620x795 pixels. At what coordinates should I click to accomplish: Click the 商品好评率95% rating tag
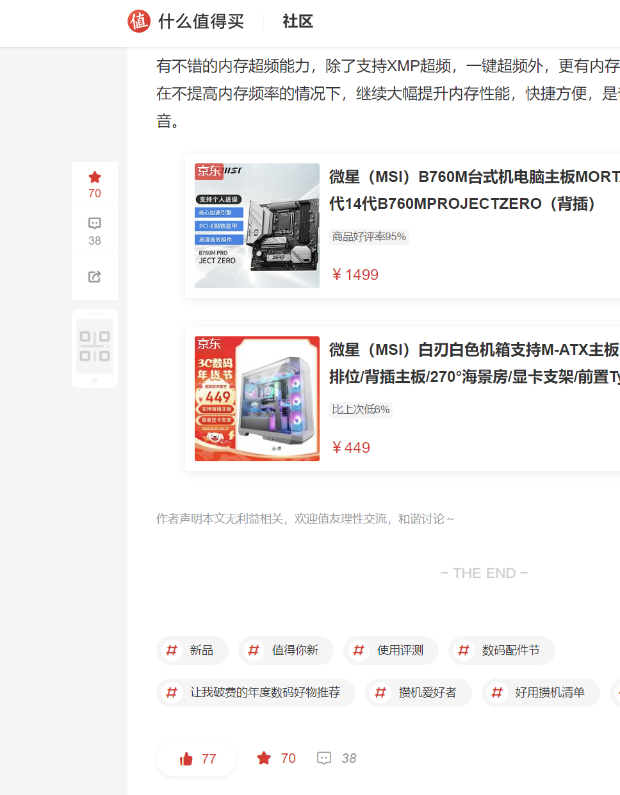[x=369, y=236]
